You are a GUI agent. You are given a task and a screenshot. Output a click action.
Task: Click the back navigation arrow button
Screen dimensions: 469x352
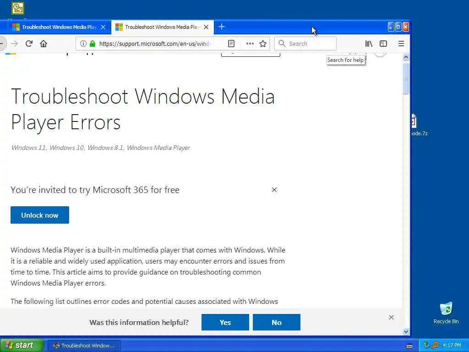tap(2, 44)
